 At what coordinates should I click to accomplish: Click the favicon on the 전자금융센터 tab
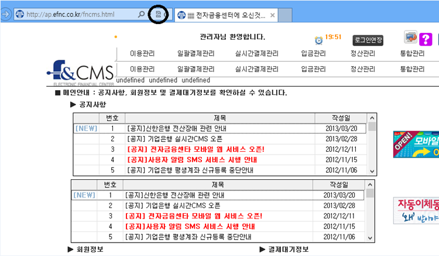[181, 15]
